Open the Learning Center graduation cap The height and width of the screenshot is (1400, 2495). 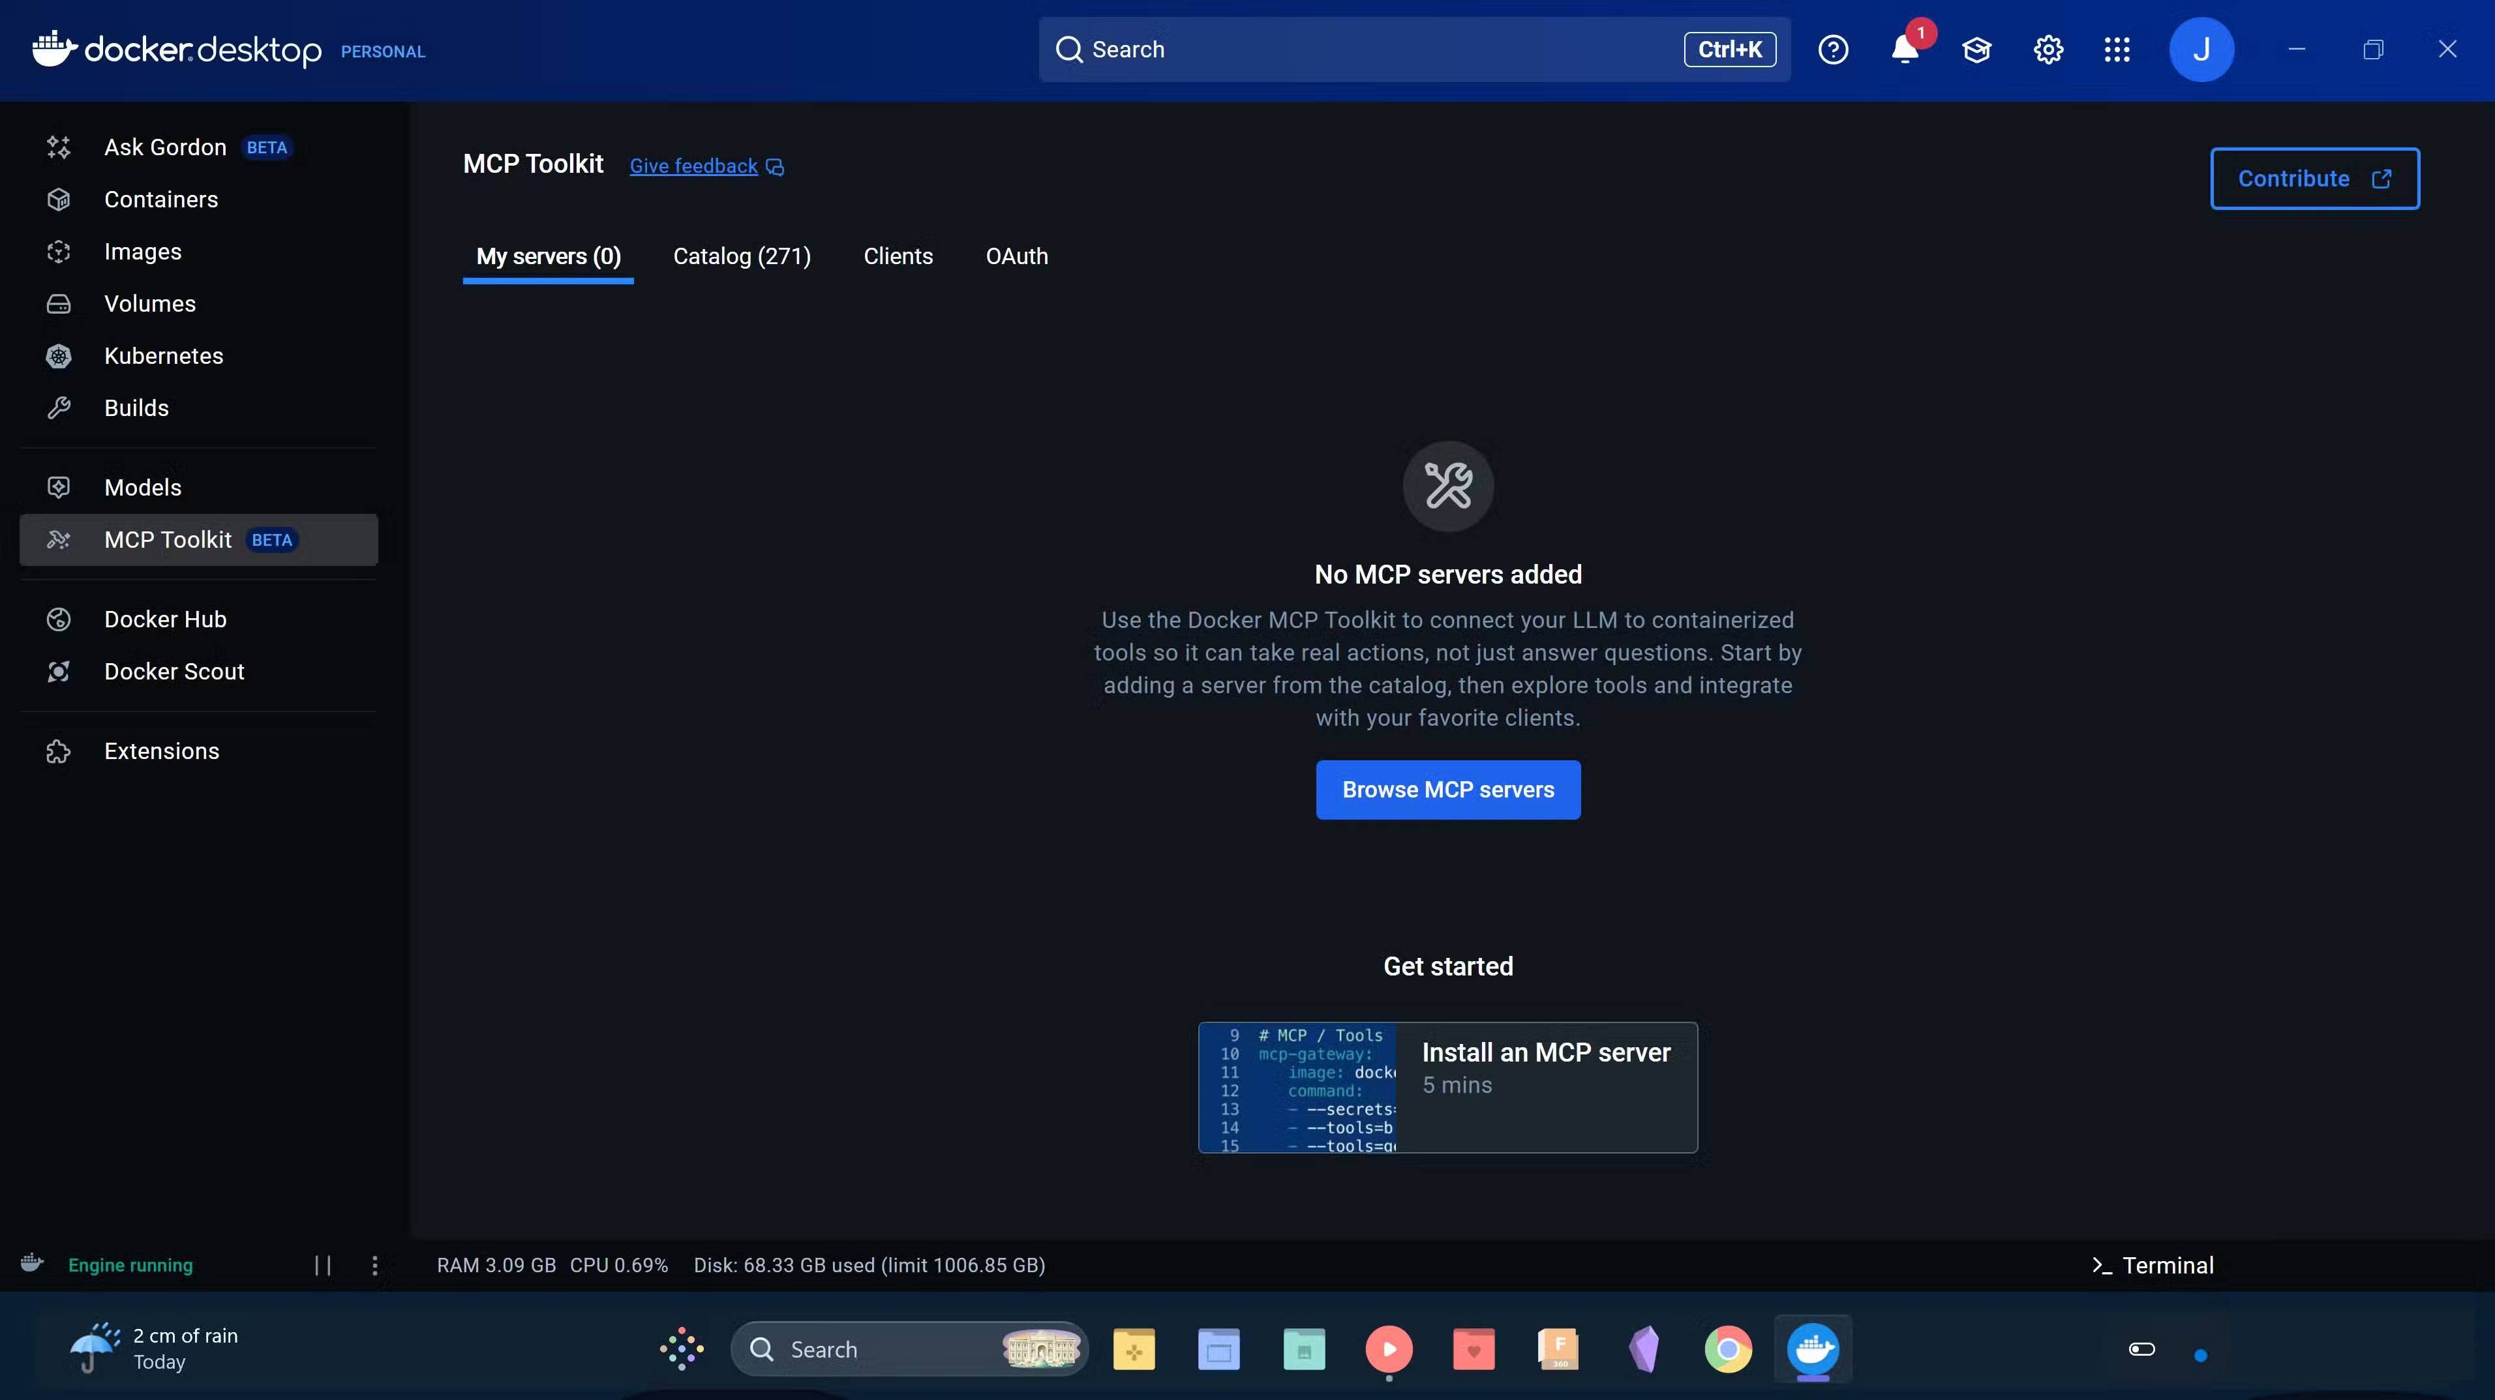[x=1977, y=50]
